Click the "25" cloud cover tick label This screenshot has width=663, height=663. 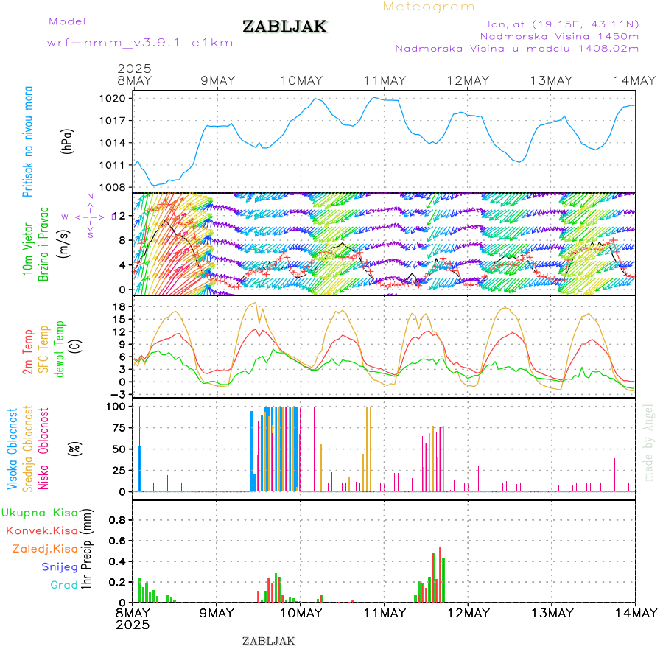[x=119, y=470]
